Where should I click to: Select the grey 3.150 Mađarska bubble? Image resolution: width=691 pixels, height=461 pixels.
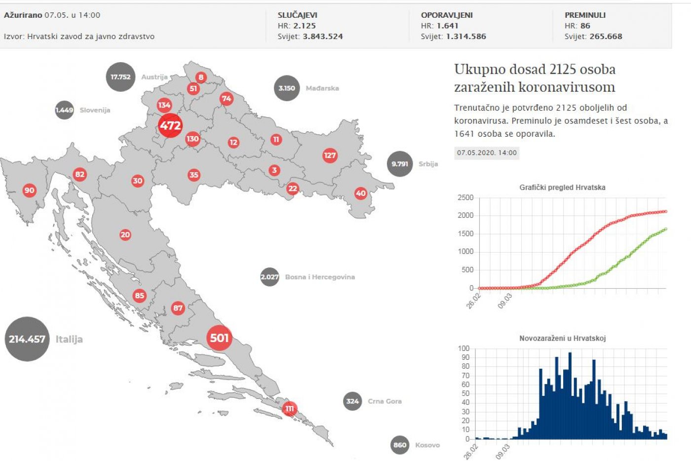click(287, 88)
